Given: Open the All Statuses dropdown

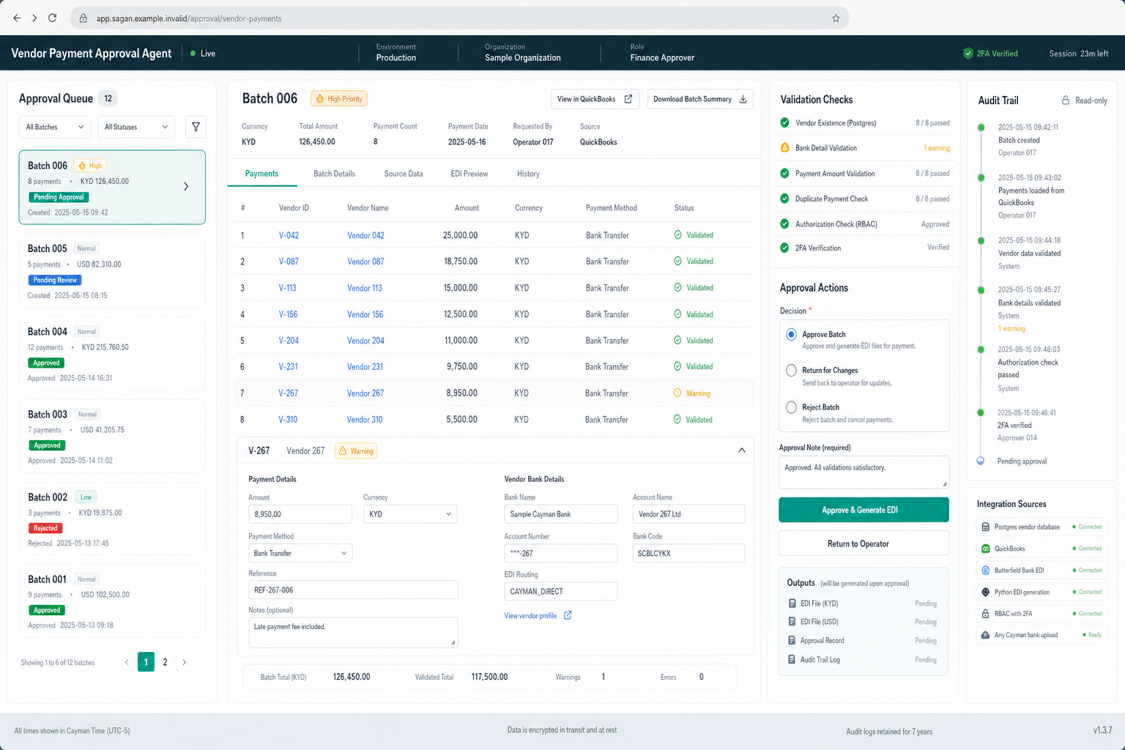Looking at the screenshot, I should click(x=136, y=127).
